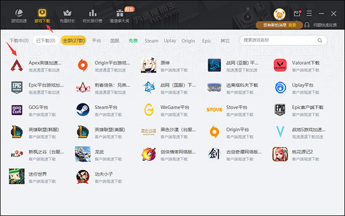Click the Epic平台游戏加速 icon

17,87
